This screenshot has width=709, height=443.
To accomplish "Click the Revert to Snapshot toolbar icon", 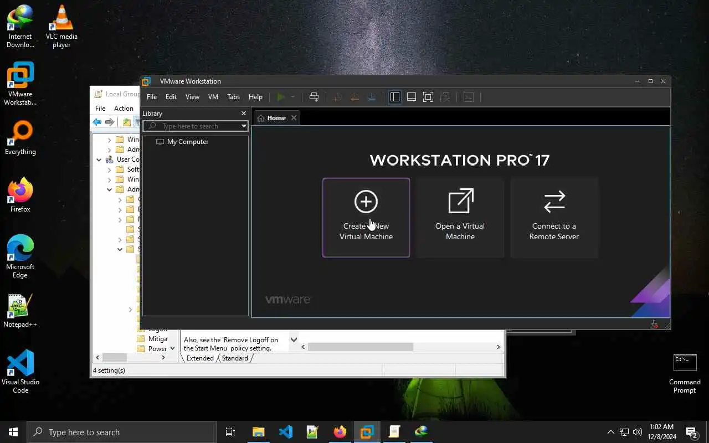I will coord(355,97).
